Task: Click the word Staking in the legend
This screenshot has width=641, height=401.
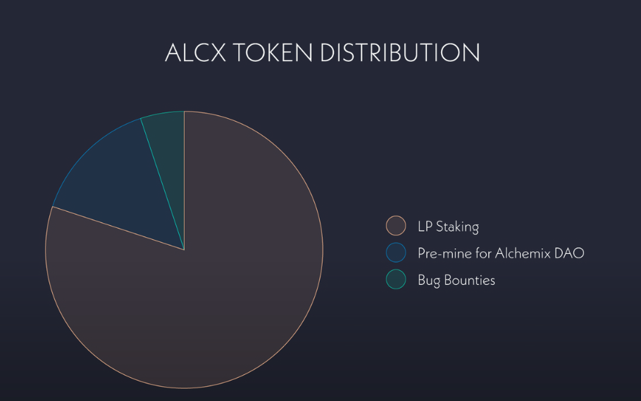Action: pos(458,227)
